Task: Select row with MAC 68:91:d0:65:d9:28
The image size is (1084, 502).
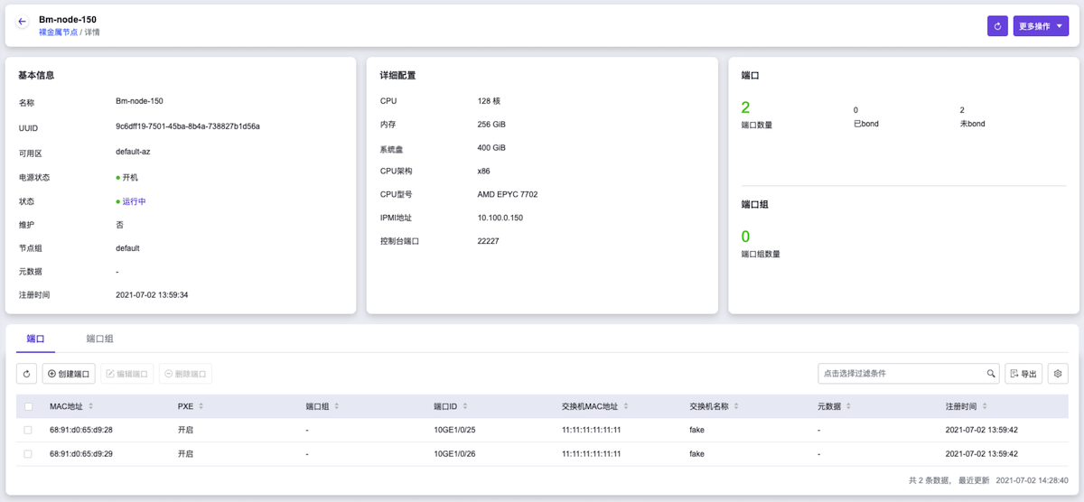Action: tap(28, 430)
